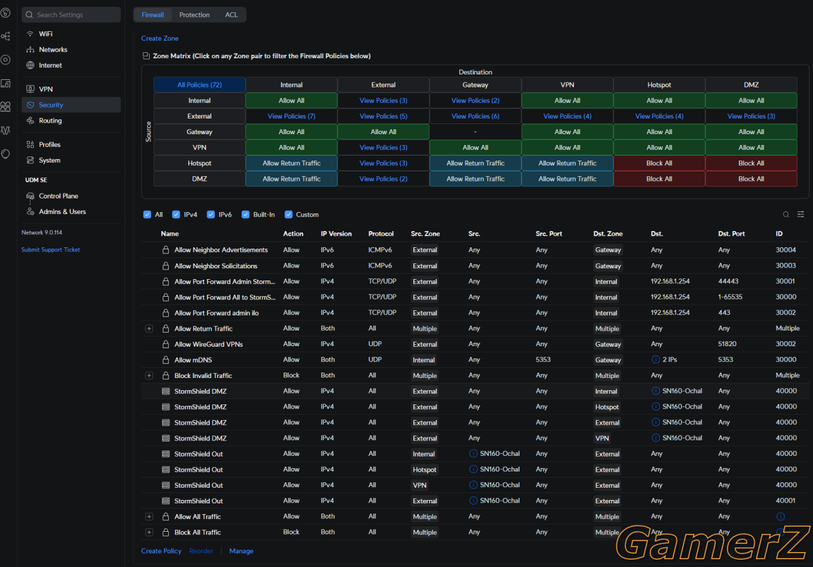The height and width of the screenshot is (567, 813).
Task: Open the Submit Support Ticket link
Action: [51, 250]
